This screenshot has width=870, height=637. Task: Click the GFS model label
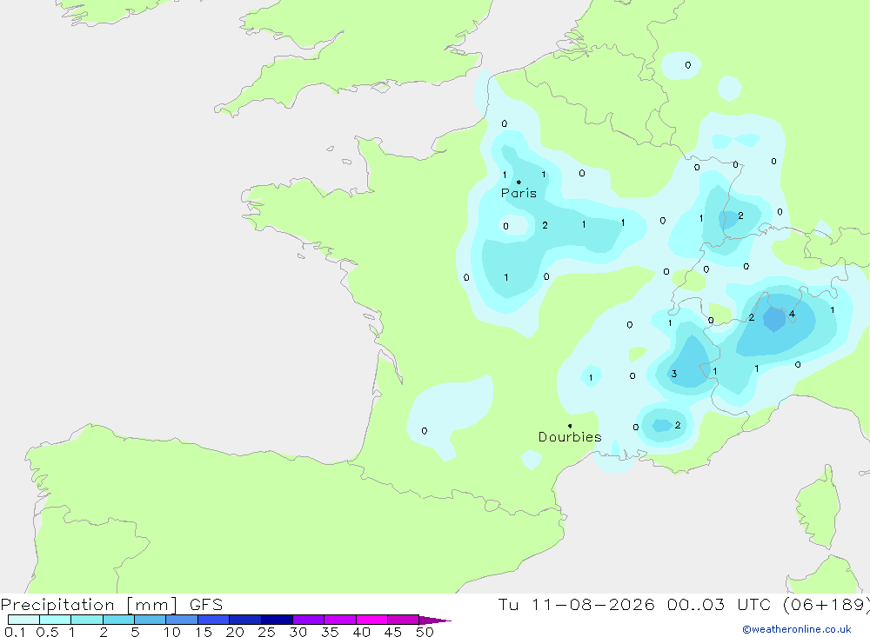click(206, 604)
